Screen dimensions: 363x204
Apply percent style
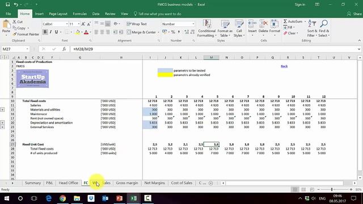tap(173, 32)
